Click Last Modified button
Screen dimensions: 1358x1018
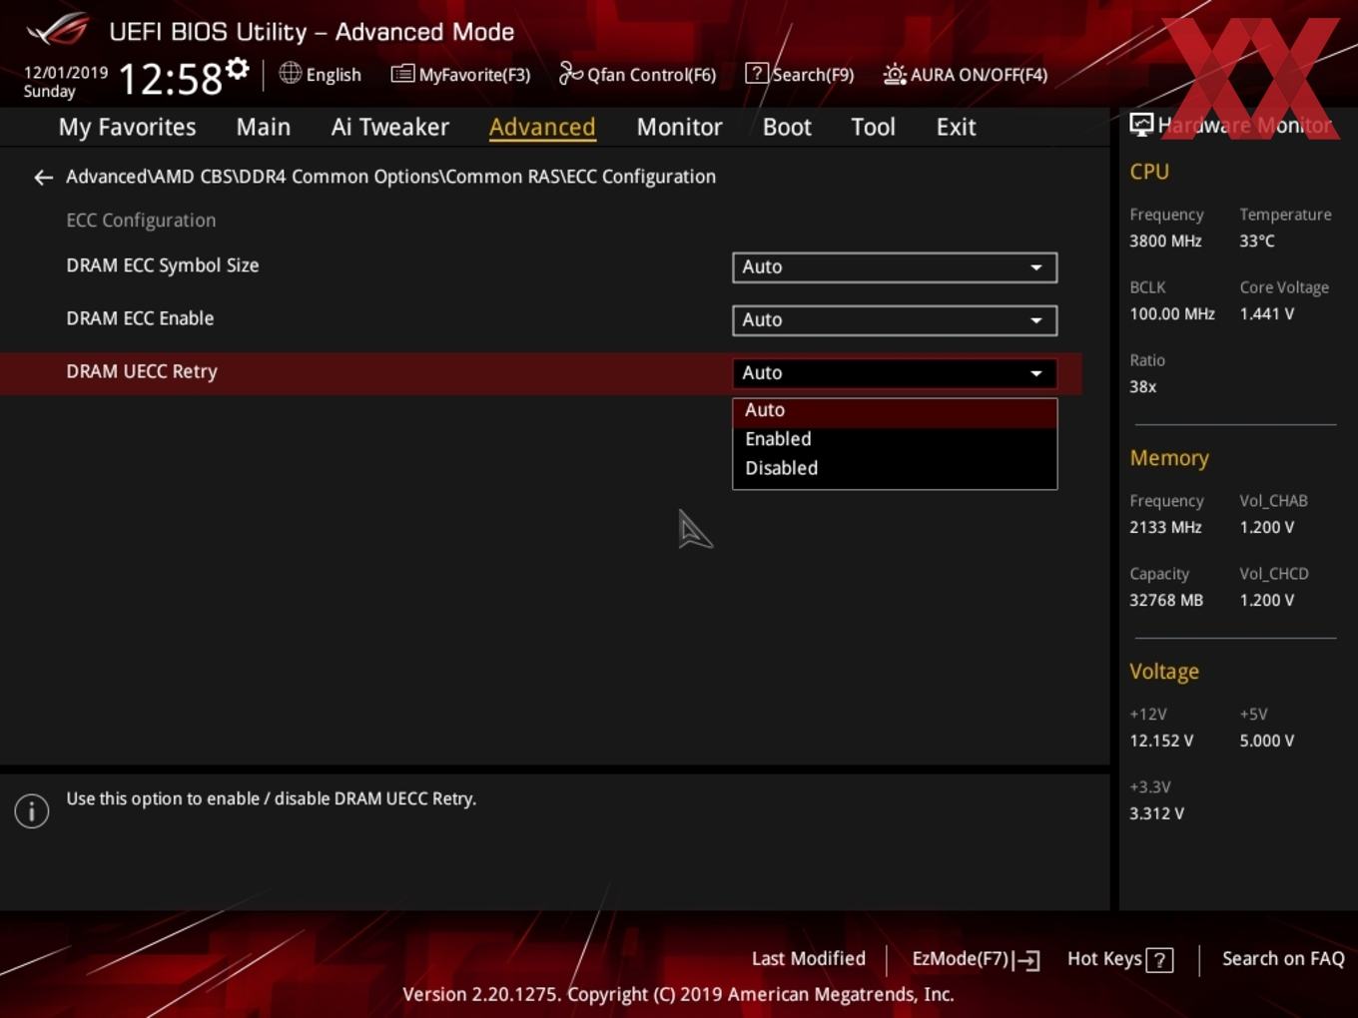coord(809,959)
